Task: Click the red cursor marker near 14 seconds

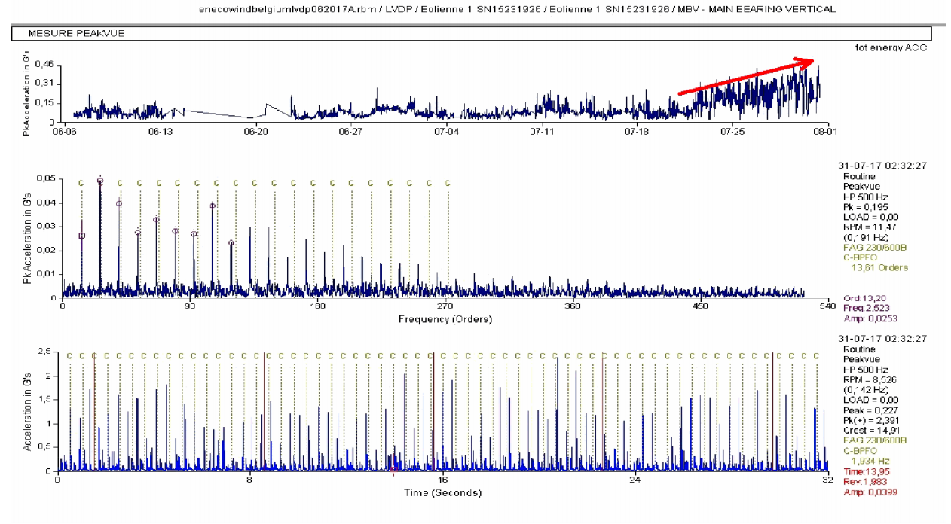Action: (x=393, y=467)
